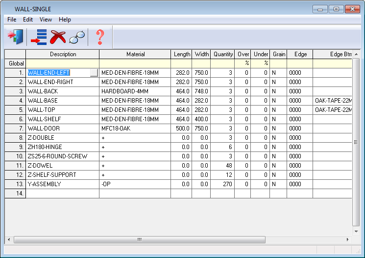
Task: Click the WALL-END-RIGHT description cell
Action: [63, 82]
